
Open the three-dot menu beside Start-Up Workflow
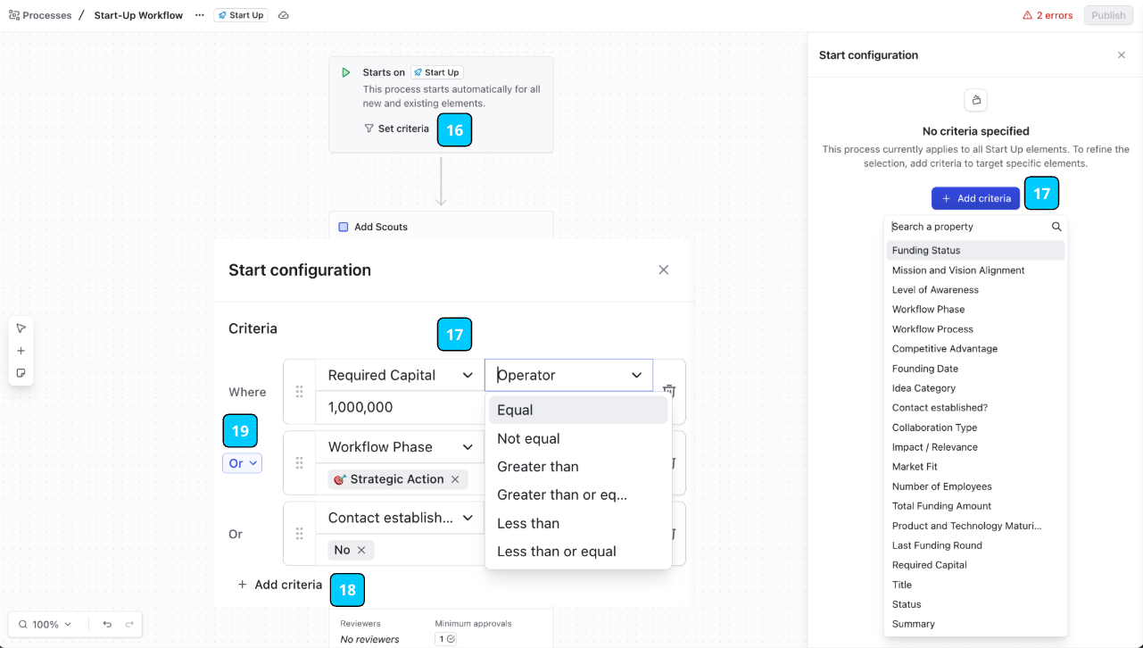200,15
